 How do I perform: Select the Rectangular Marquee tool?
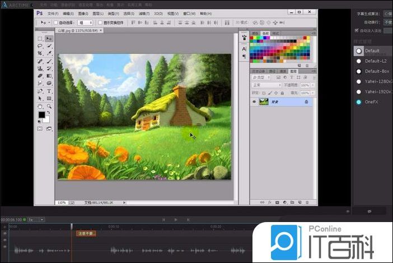(x=40, y=39)
